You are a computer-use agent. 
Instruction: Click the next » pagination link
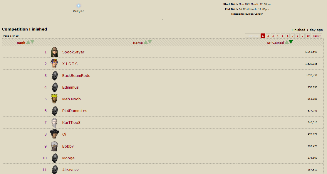pyautogui.click(x=317, y=36)
